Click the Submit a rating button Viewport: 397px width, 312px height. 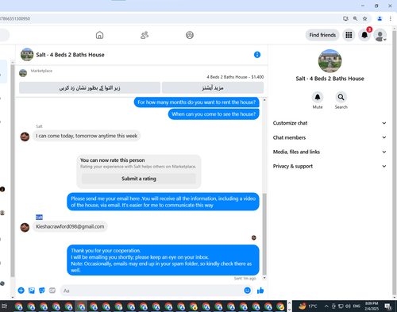[139, 179]
